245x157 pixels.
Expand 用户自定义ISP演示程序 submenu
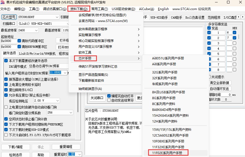click(x=106, y=47)
